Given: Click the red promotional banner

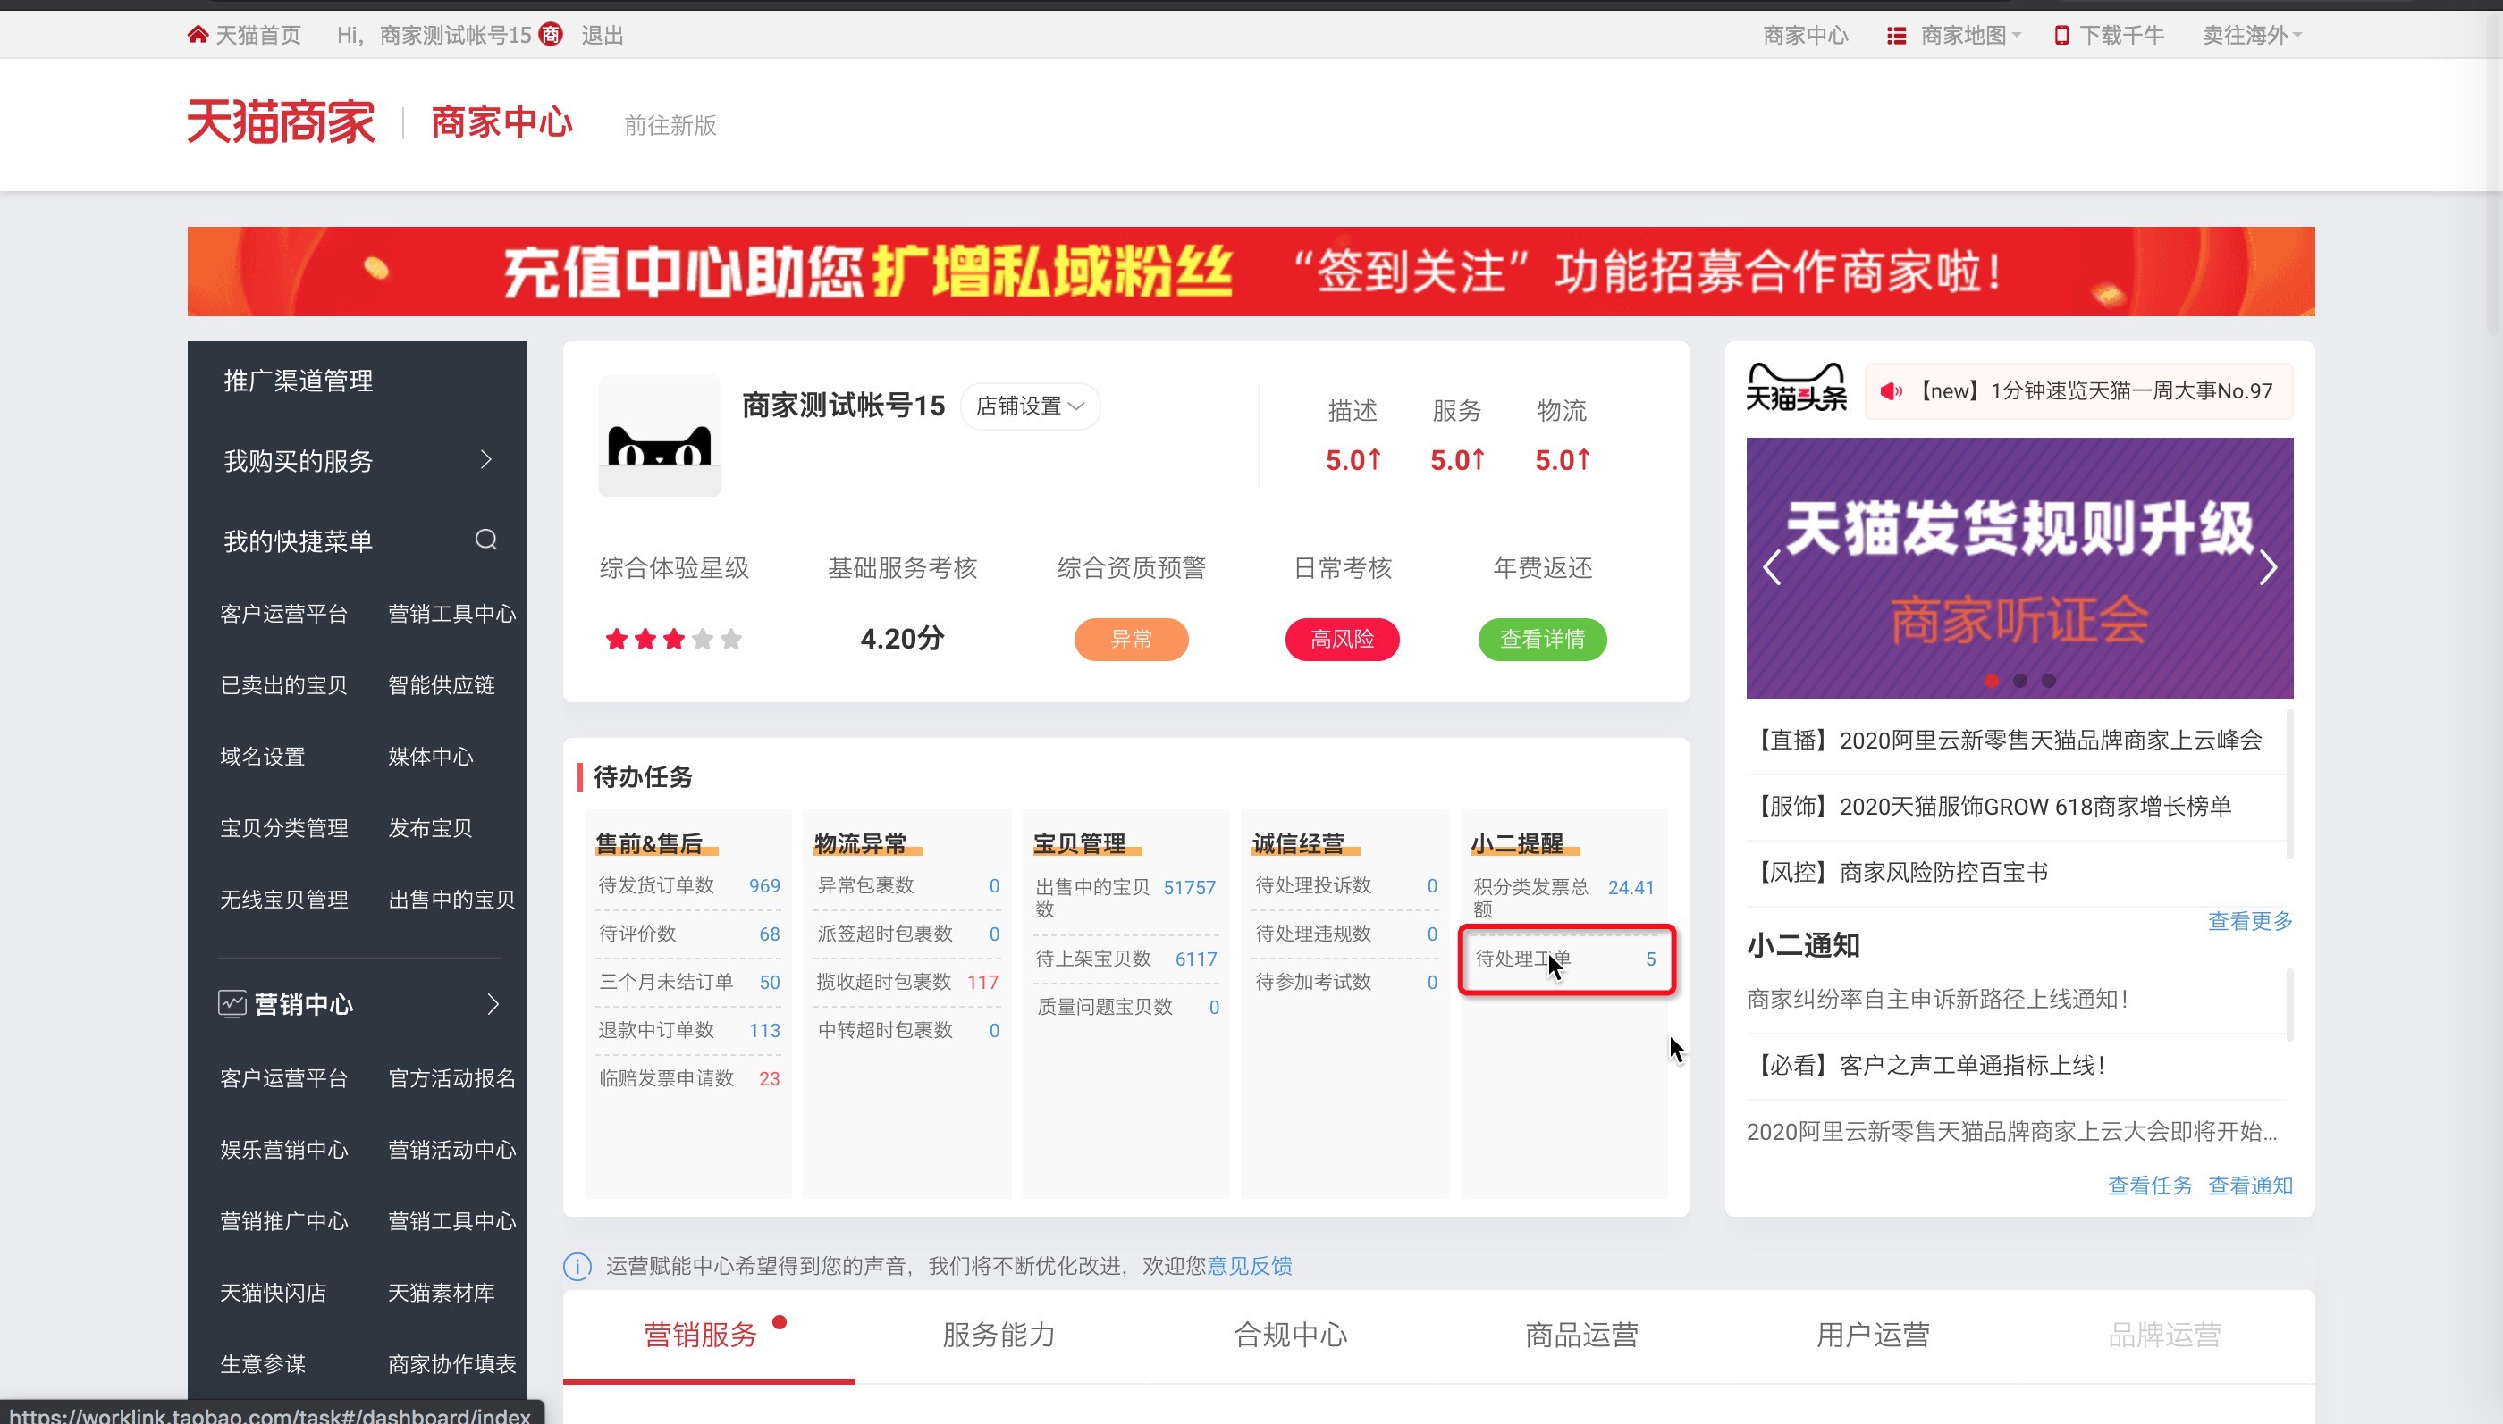Looking at the screenshot, I should point(1251,272).
